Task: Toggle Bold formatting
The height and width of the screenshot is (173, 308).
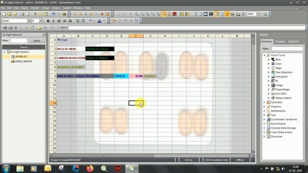Action: (48, 21)
